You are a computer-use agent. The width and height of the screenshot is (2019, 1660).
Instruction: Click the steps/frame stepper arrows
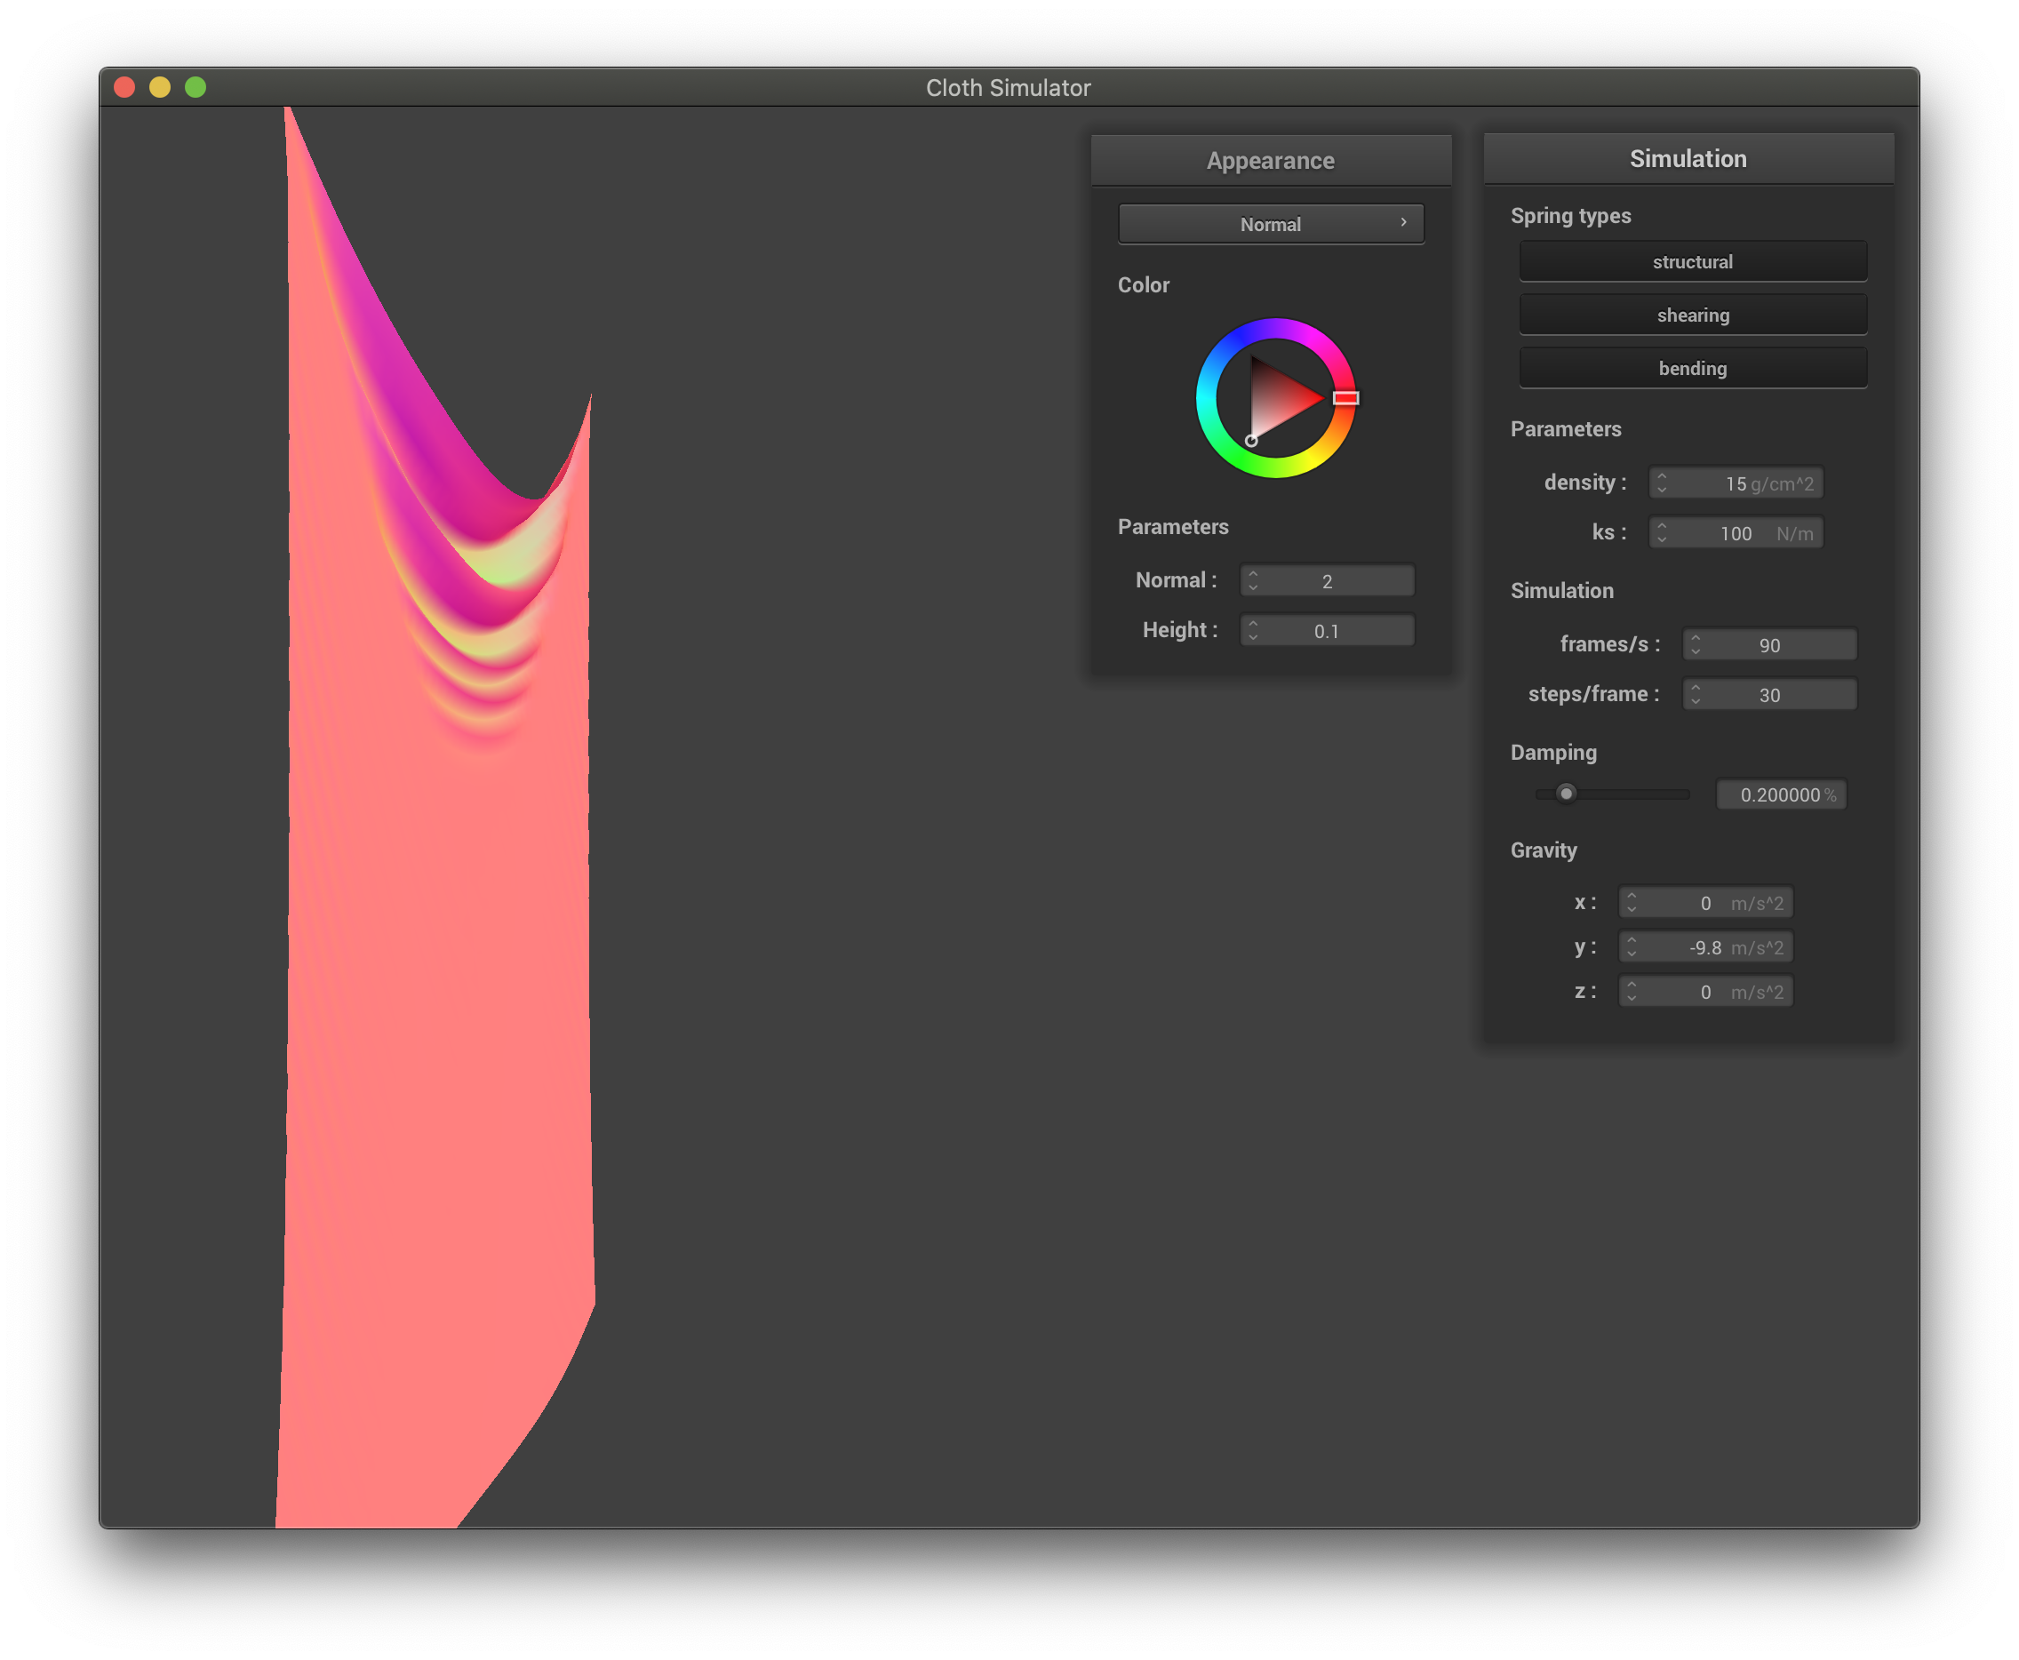[1695, 694]
